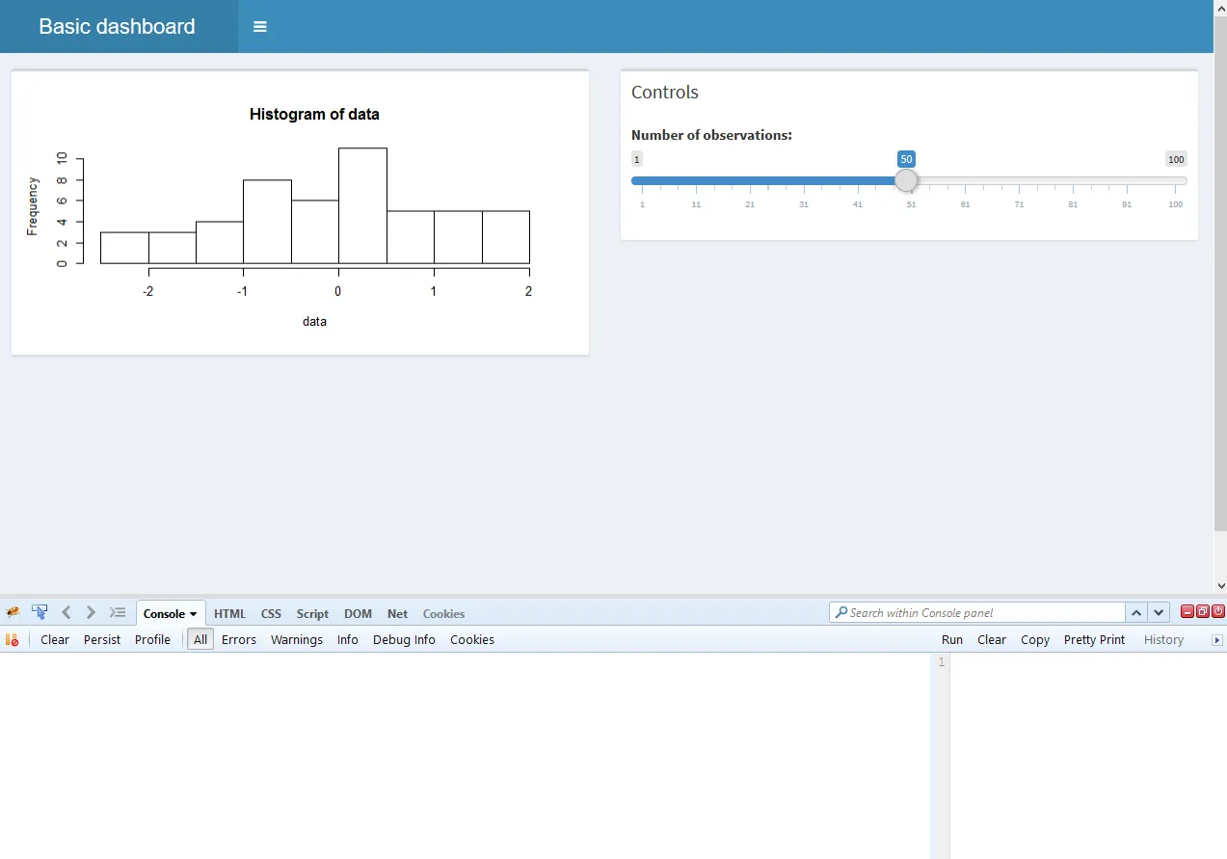The image size is (1227, 859).
Task: Switch to the CSS panel
Action: pos(271,613)
